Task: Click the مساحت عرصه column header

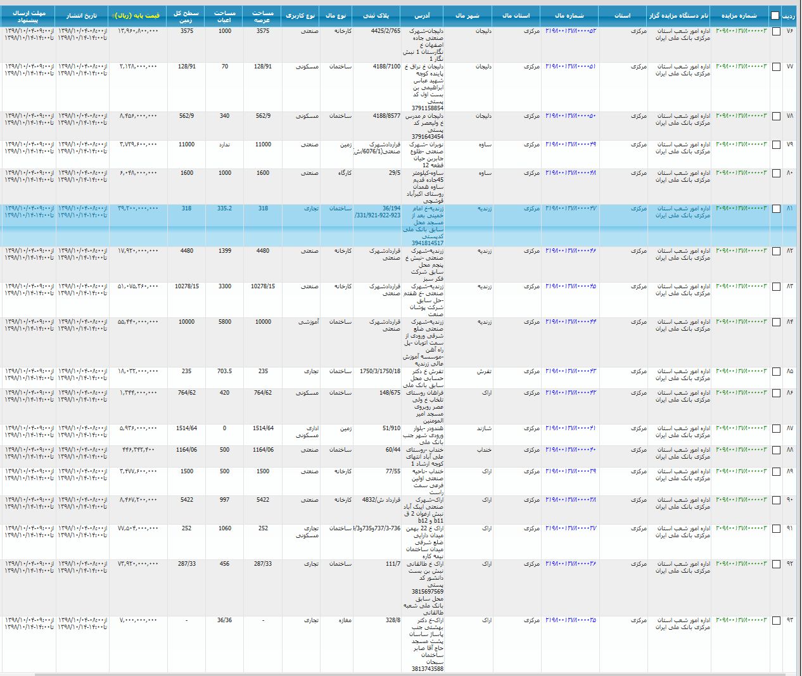Action: point(263,16)
